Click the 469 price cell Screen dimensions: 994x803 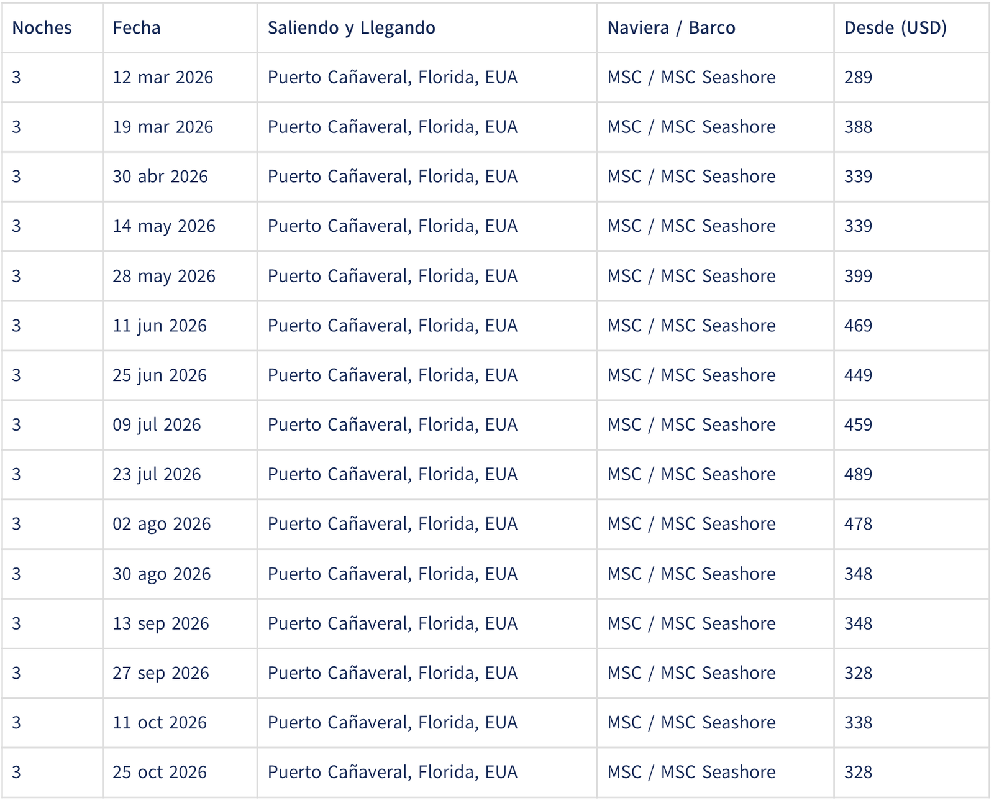[x=859, y=326]
